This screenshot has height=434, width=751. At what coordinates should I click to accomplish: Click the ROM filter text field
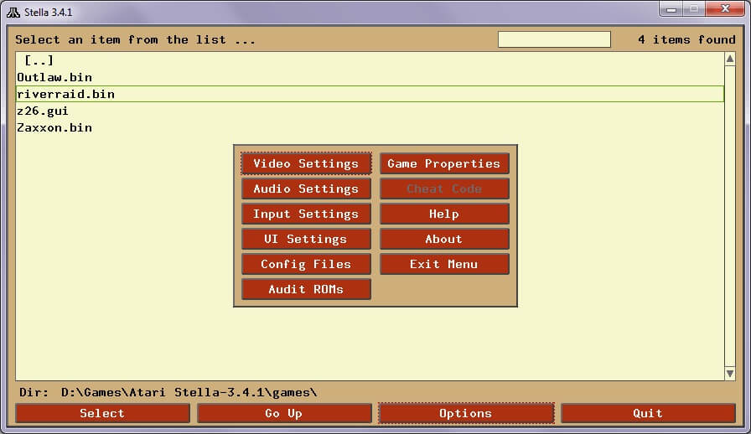click(x=554, y=39)
